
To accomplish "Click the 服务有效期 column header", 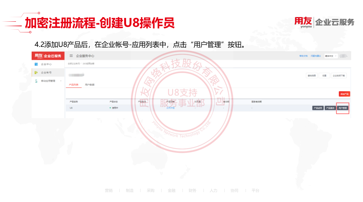I will coord(256,102).
